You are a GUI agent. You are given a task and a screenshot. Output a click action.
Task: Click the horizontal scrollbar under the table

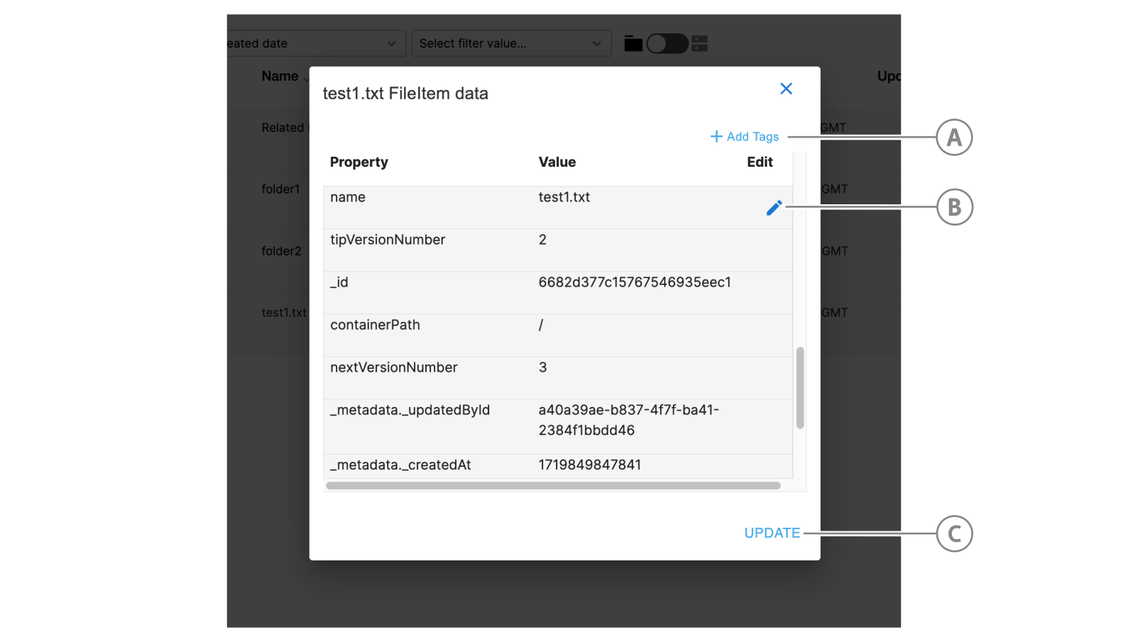pos(553,486)
